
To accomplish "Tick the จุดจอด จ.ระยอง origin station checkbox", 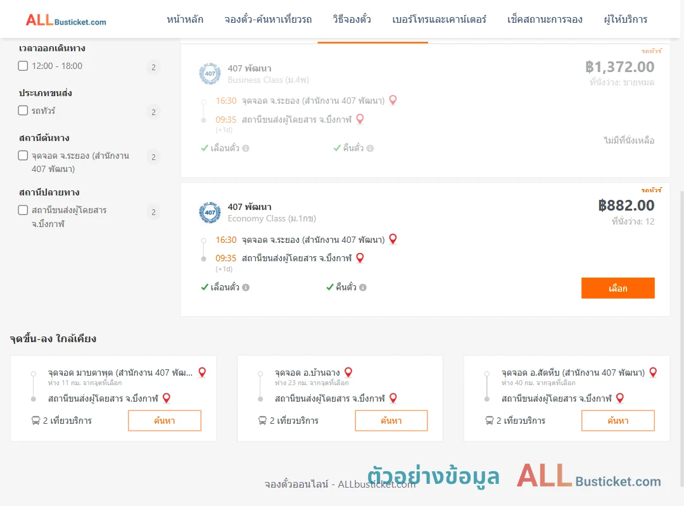I will (x=23, y=156).
